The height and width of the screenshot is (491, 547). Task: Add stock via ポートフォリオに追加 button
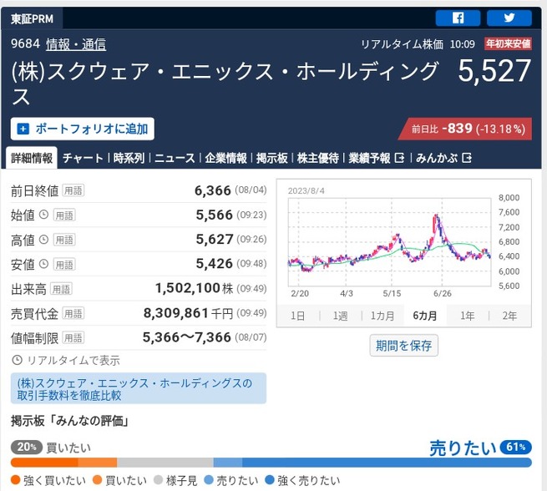(83, 129)
